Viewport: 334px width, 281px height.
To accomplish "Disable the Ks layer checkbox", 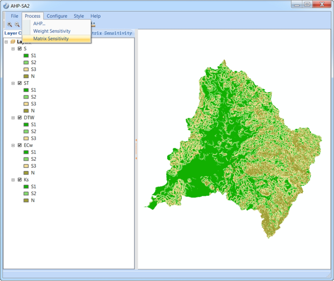I will [20, 180].
